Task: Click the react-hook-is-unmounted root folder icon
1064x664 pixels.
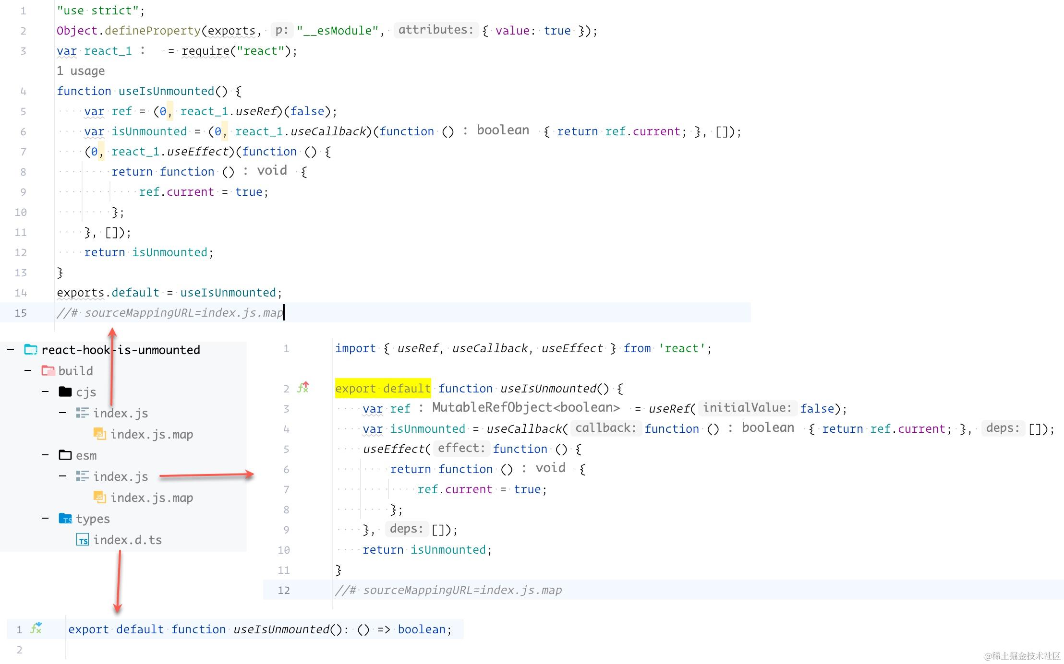Action: [31, 350]
